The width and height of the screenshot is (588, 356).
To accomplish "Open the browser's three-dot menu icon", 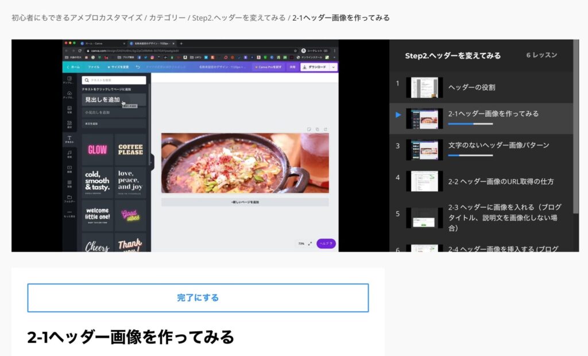I will click(x=335, y=51).
